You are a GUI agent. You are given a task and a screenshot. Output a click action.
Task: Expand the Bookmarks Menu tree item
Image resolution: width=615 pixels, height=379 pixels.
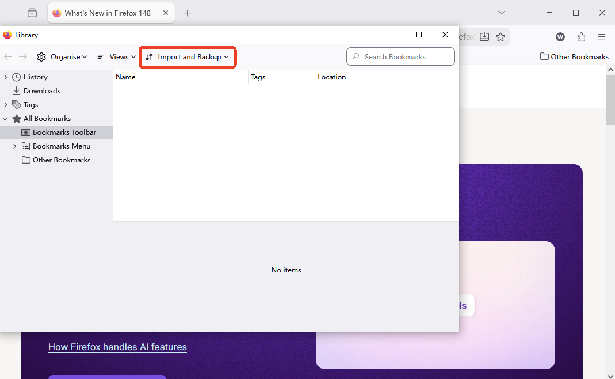(15, 146)
